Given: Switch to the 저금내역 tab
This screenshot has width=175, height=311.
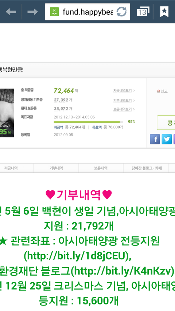Looking at the screenshot, I should click(11, 168).
